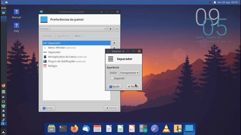Launch the terminal from the dock
Screen dimensions: 241x135
63,128
